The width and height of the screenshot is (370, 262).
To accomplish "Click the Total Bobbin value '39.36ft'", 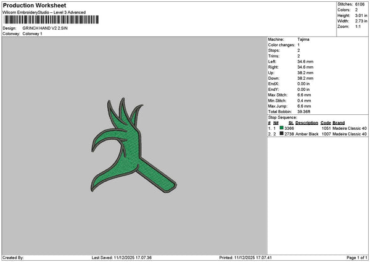I will (303, 112).
